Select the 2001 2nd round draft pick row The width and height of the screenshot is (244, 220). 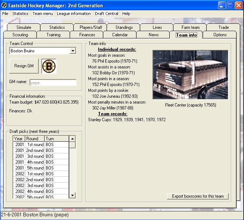(x=41, y=150)
